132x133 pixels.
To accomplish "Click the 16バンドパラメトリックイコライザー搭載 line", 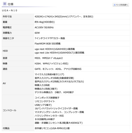I will [x=56, y=108].
